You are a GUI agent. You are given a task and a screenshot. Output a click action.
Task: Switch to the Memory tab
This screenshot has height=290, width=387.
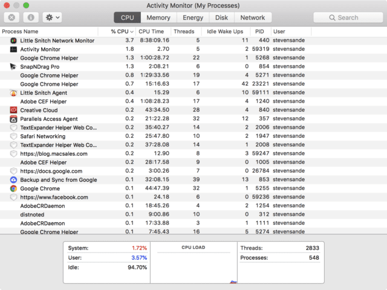click(158, 18)
